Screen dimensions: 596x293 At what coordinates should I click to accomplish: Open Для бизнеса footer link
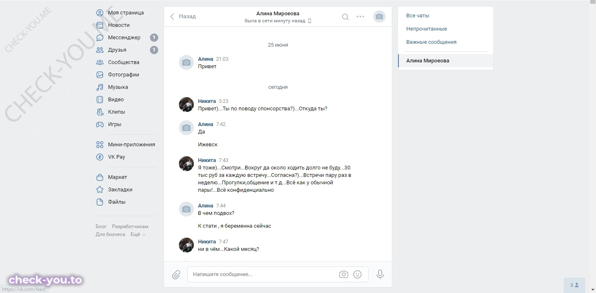(111, 234)
